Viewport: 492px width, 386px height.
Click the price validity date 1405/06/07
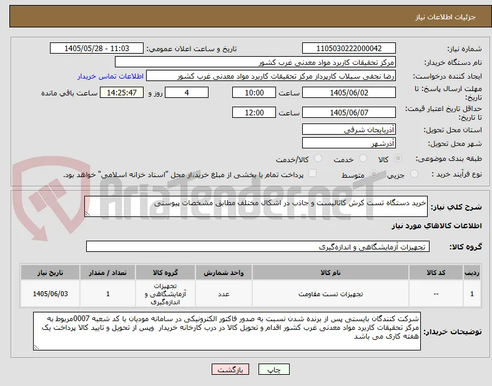[x=348, y=112]
